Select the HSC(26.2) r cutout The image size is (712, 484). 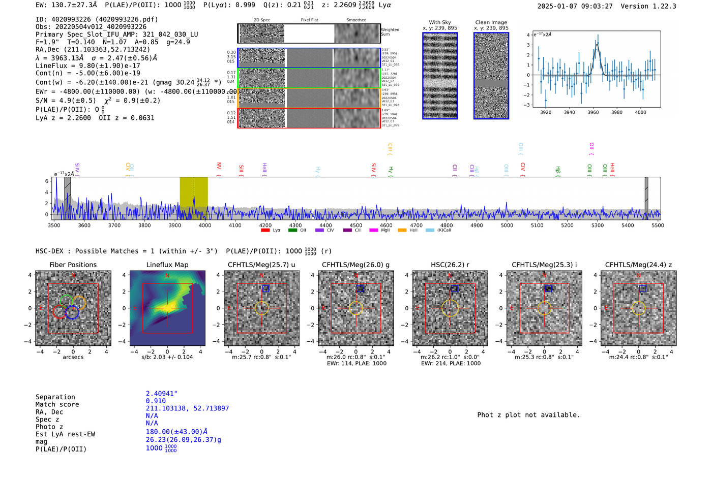tap(450, 308)
